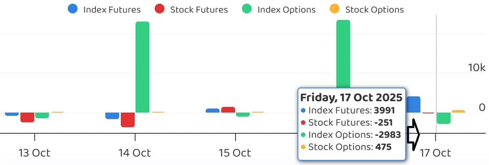Screen dimensions: 489x165
Task: Click the red Stock Futures legend circle
Action: point(160,9)
